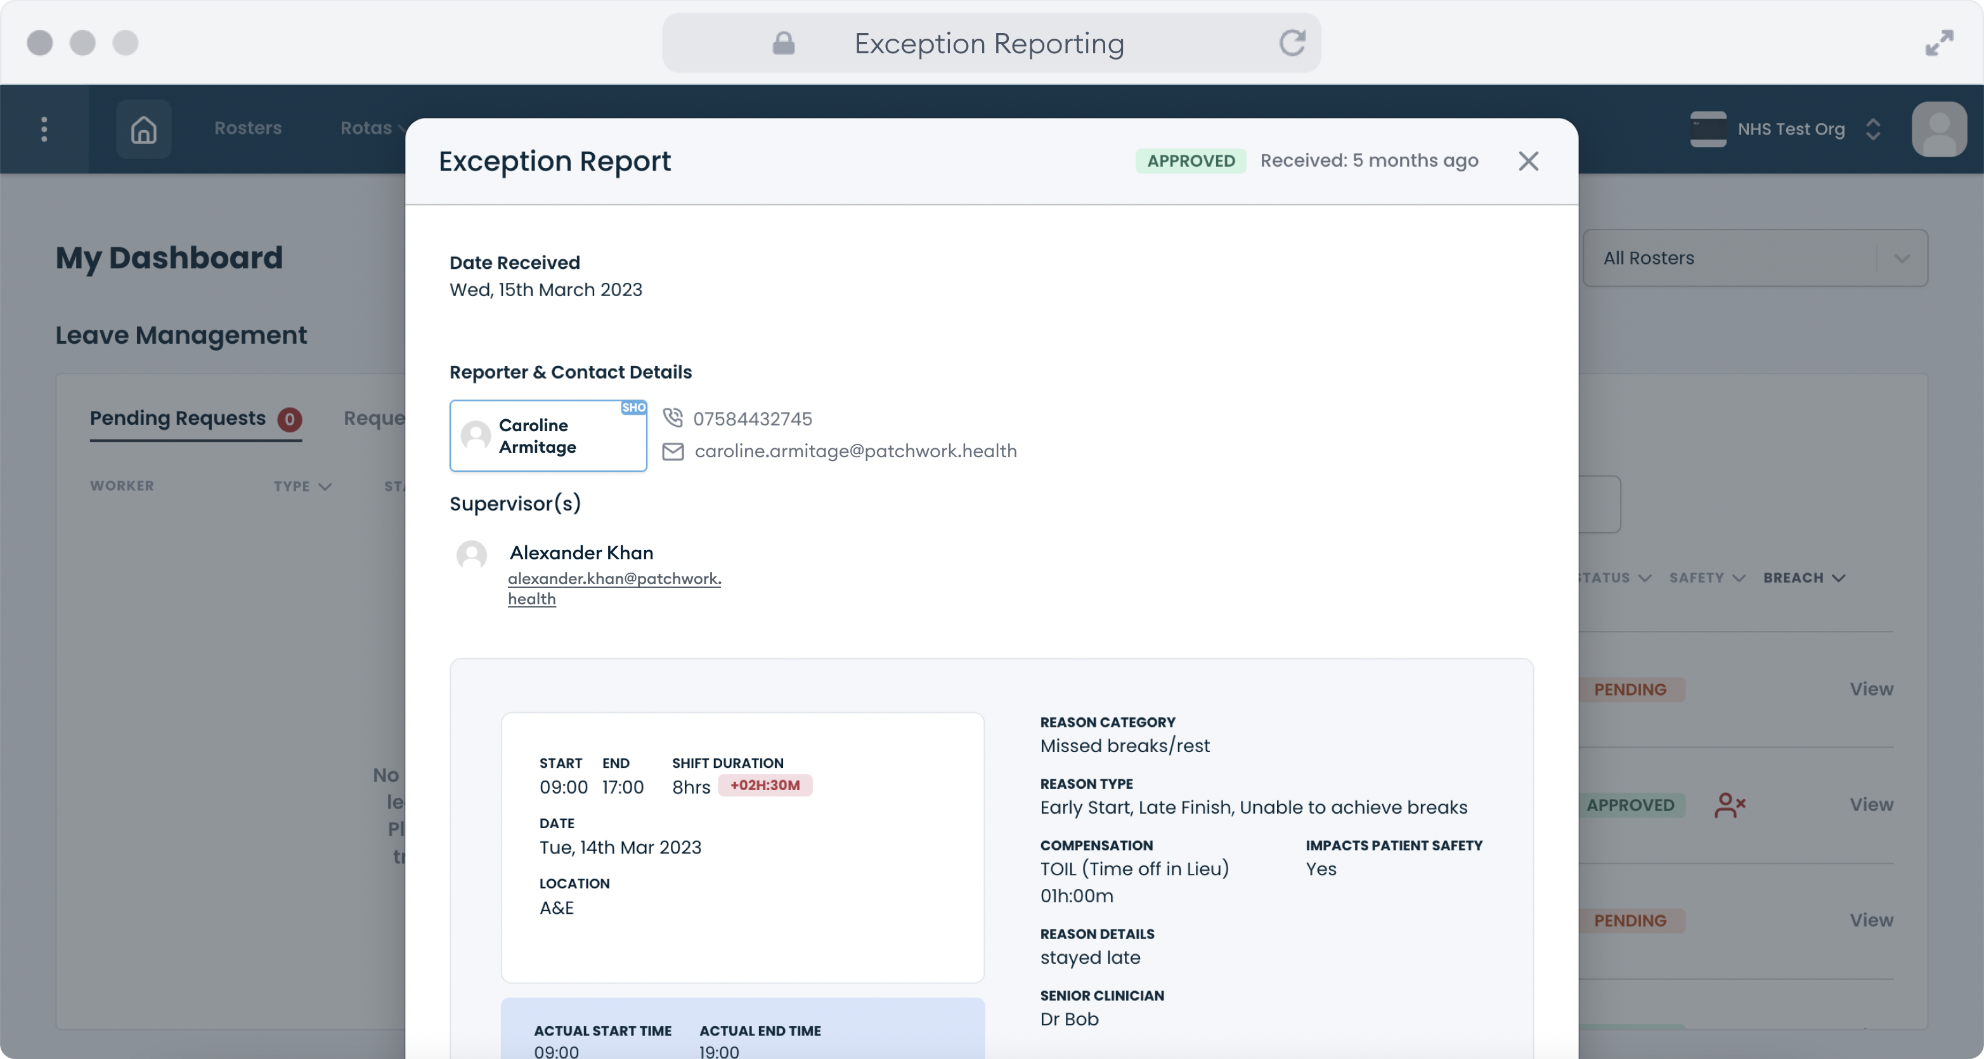Screen dimensions: 1984x1059
Task: Open the All Rosters dropdown
Action: point(1754,258)
